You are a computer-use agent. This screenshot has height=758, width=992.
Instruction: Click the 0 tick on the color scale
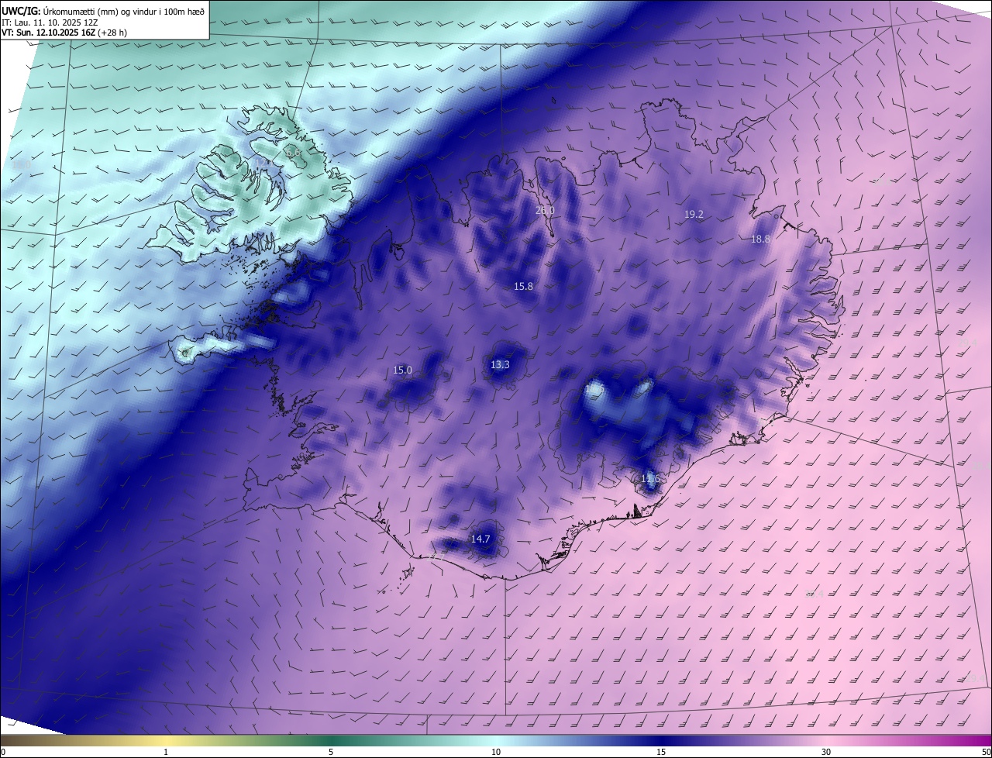[x=3, y=753]
